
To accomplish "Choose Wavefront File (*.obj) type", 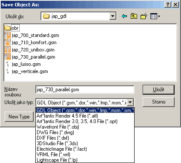I will [x=85, y=127].
